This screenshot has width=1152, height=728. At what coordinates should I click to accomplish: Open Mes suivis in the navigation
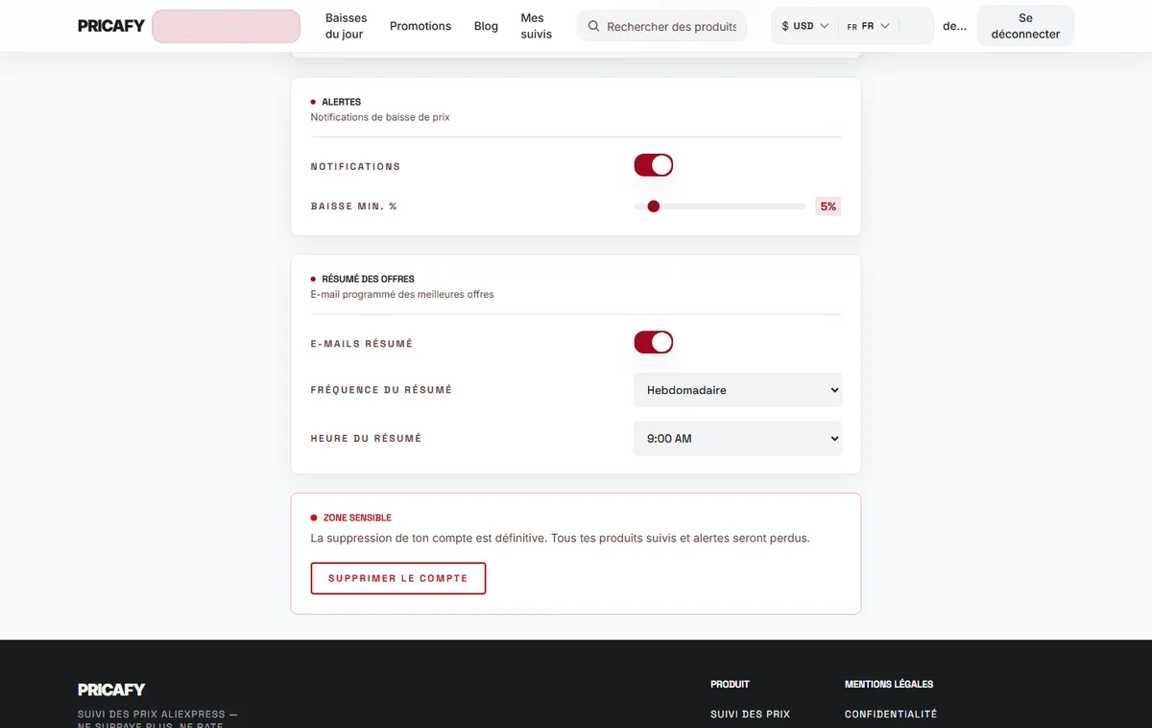pos(537,26)
